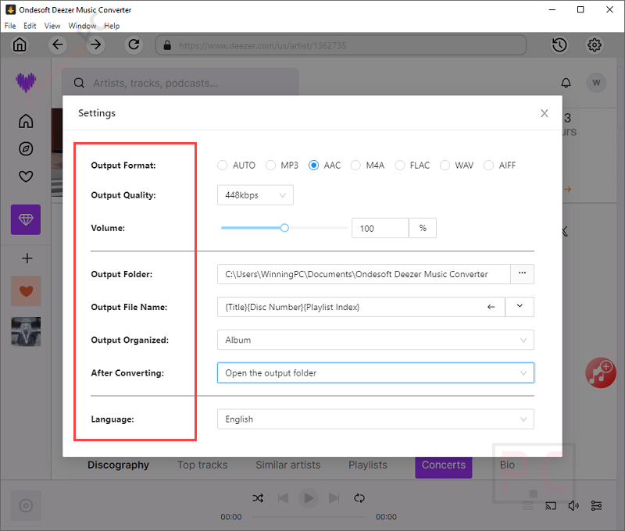Open the File menu
This screenshot has width=625, height=531.
click(x=10, y=26)
